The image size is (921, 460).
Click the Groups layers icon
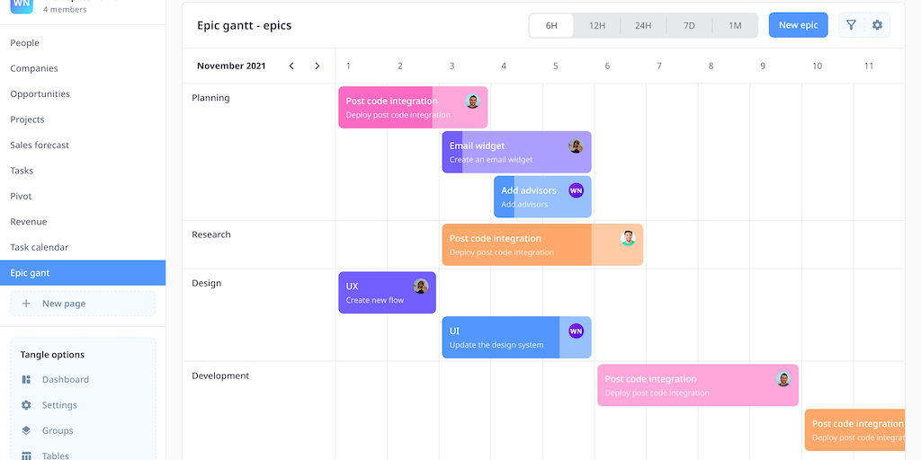pyautogui.click(x=26, y=430)
